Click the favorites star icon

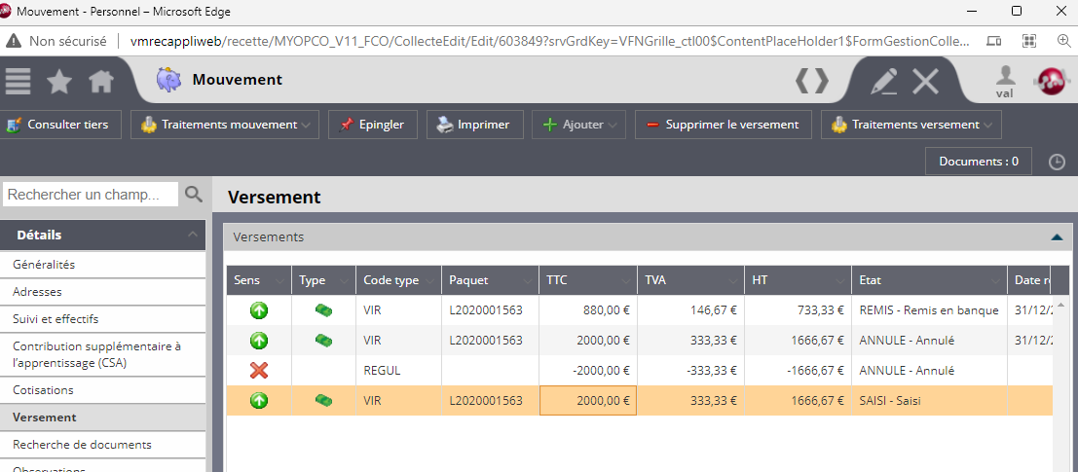click(x=59, y=83)
